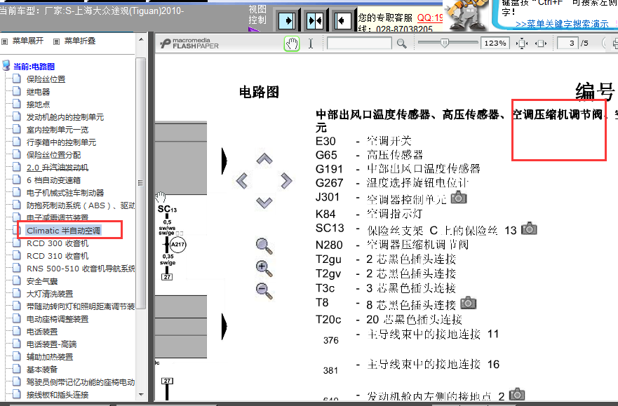Click the print icon at toolbar right edge
Viewport: 618px width, 406px height.
pyautogui.click(x=615, y=43)
